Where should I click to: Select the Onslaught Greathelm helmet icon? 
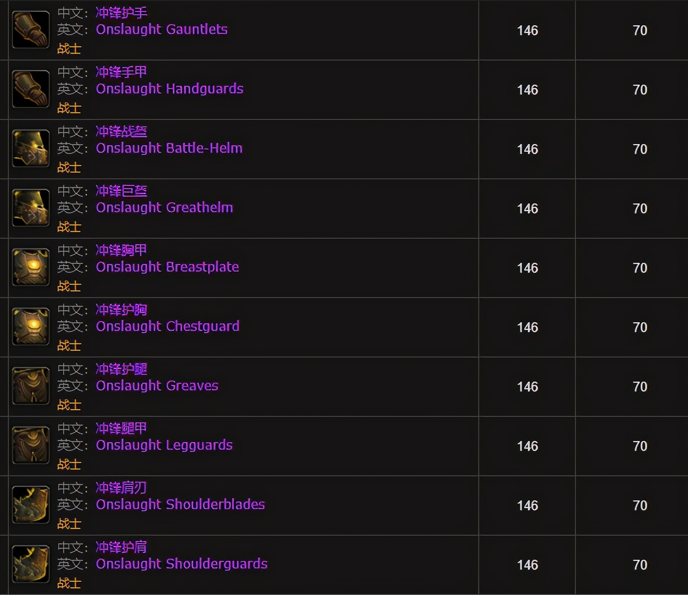[x=31, y=208]
